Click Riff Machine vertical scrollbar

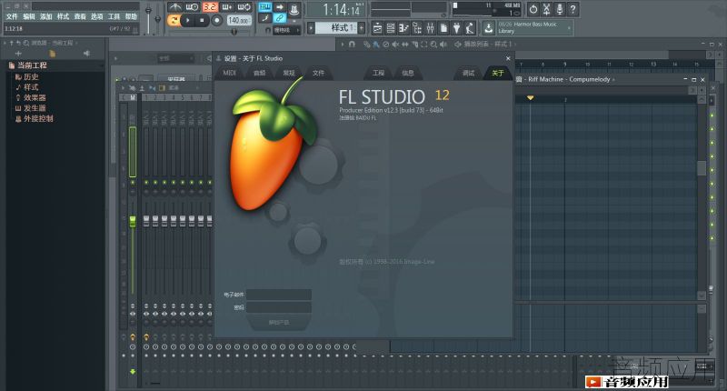pos(702,168)
